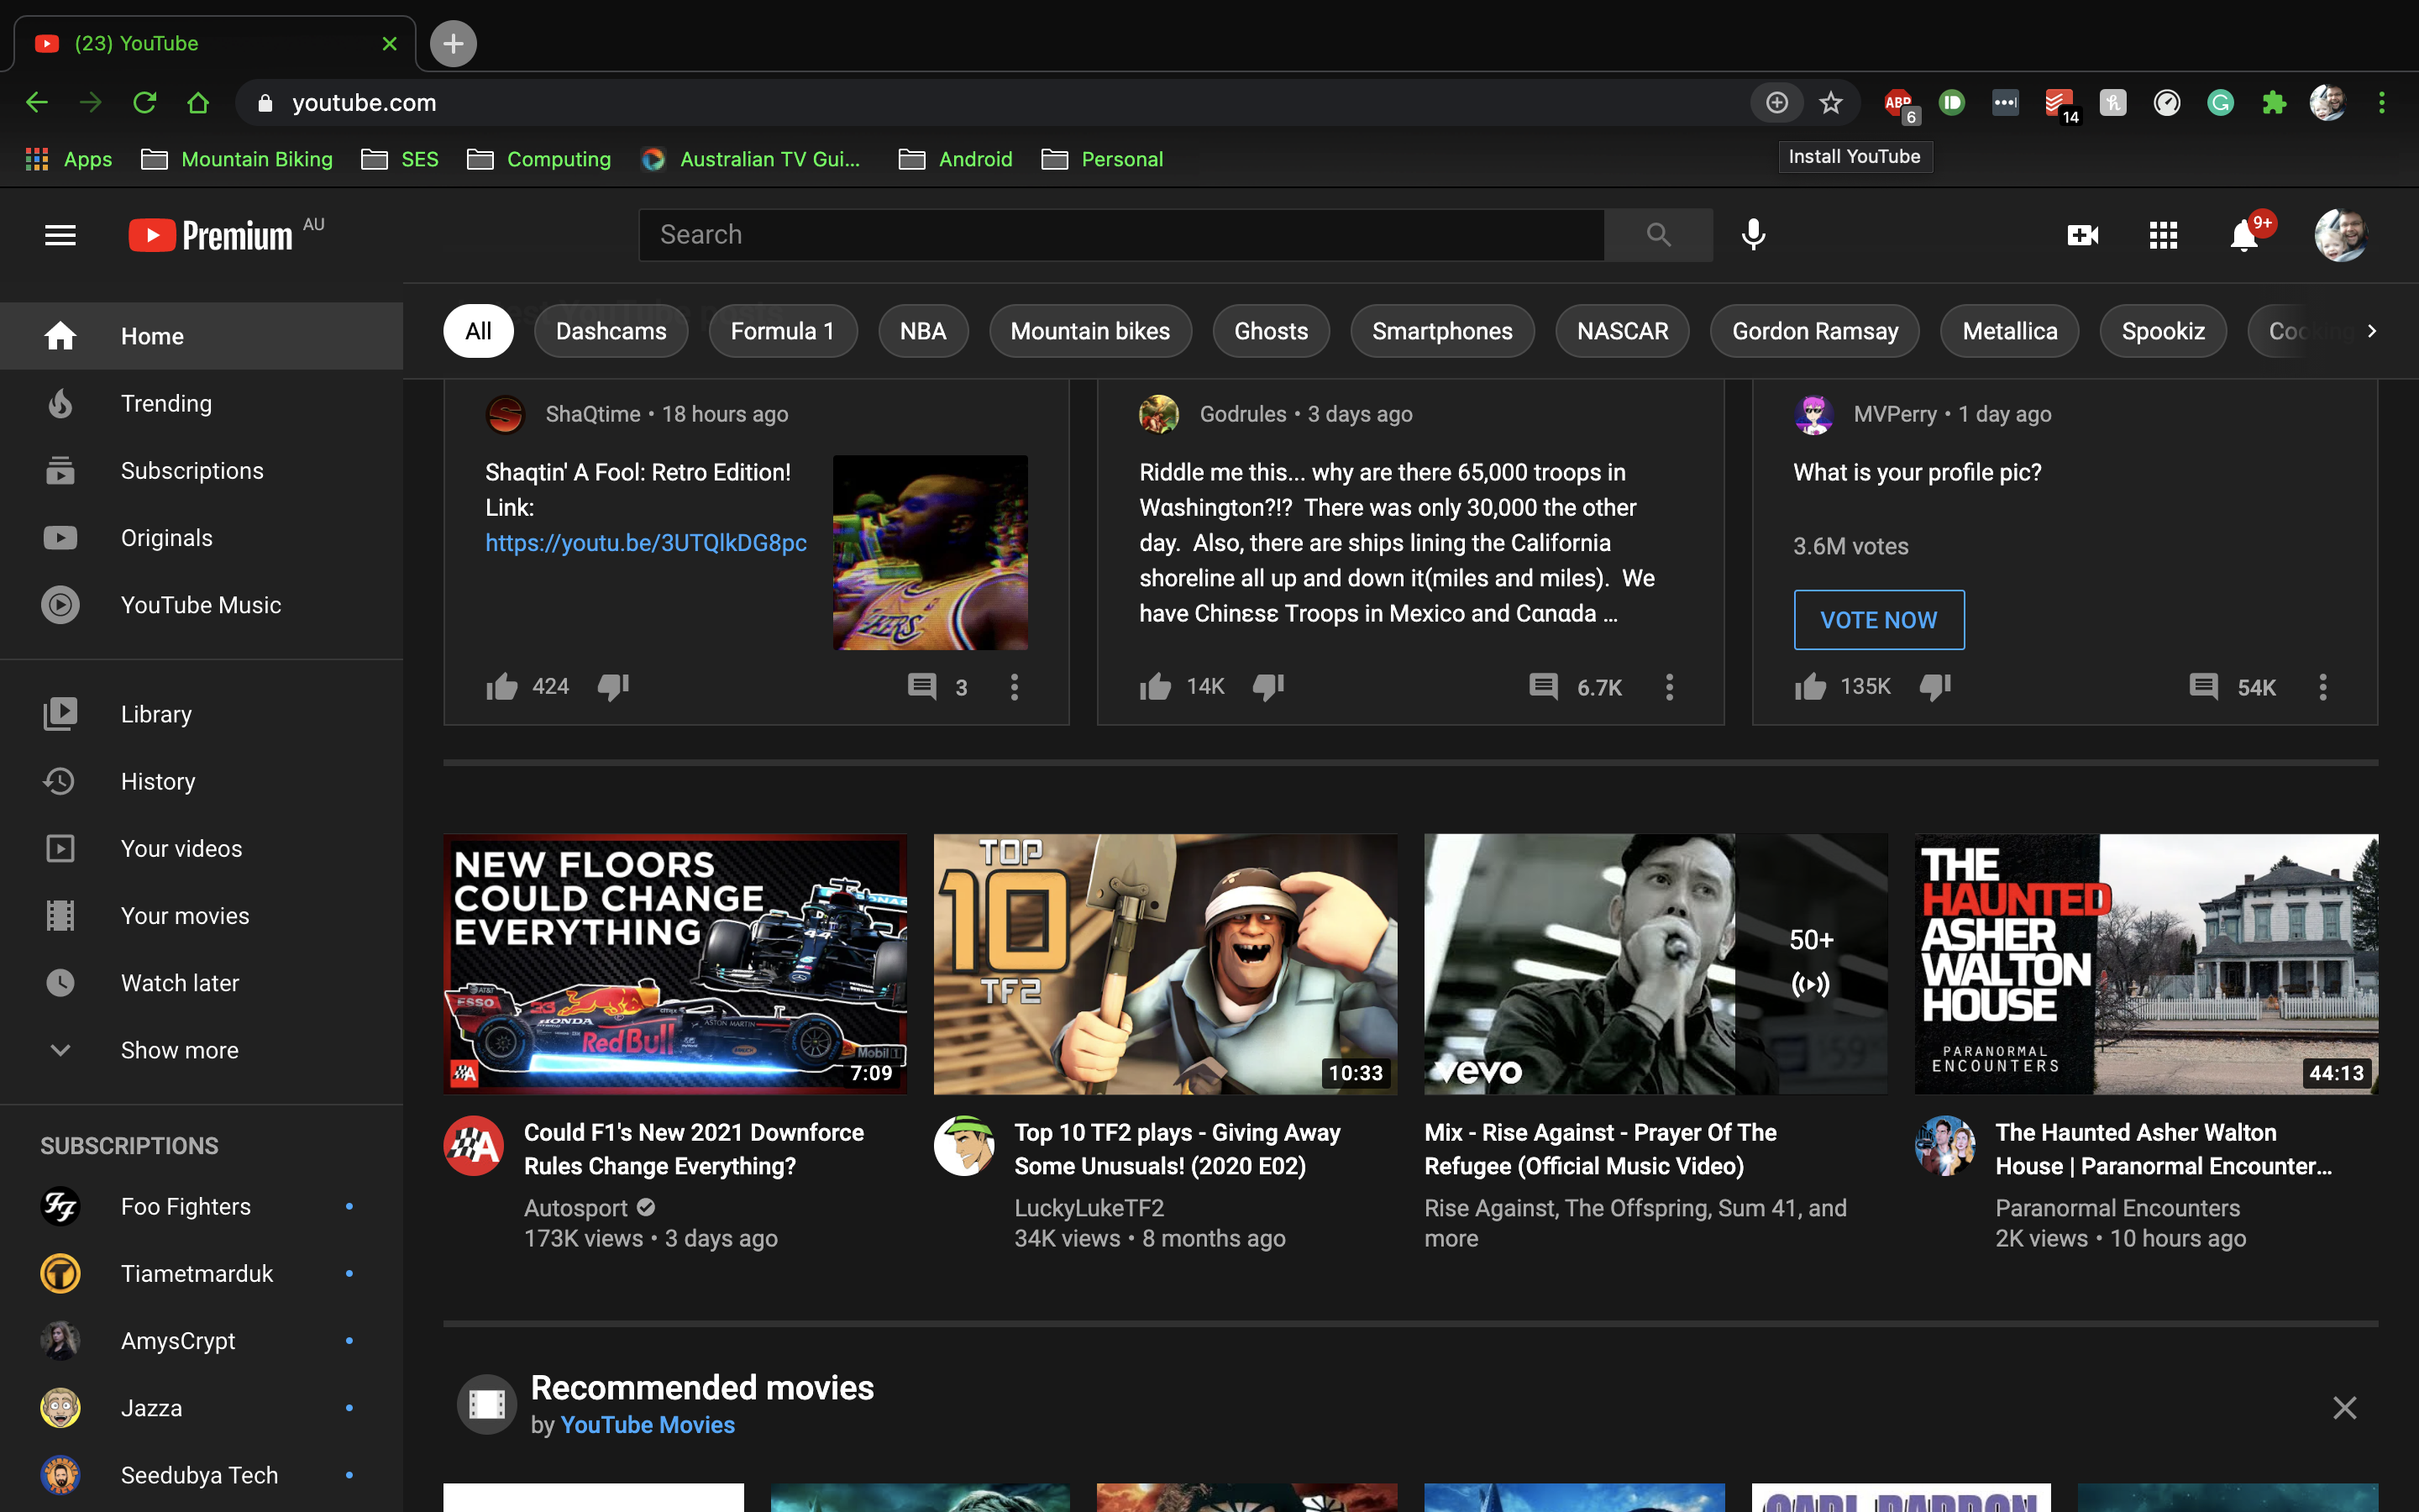Screen dimensions: 2419x1512
Task: Open History in sidebar
Action: tap(201, 781)
